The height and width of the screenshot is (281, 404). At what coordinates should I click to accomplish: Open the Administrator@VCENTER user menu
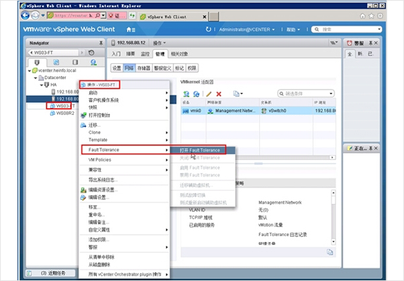(x=246, y=30)
